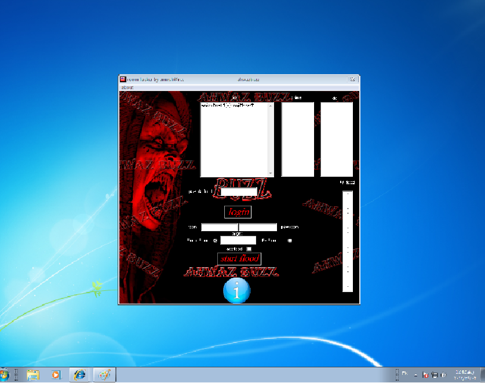Click the Action Center flag tray icon
The height and width of the screenshot is (383, 485).
(425, 375)
